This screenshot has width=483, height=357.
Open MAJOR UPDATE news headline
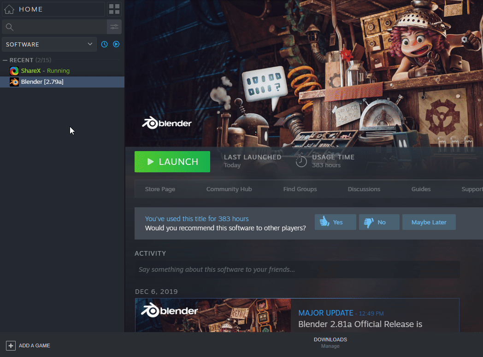[325, 313]
